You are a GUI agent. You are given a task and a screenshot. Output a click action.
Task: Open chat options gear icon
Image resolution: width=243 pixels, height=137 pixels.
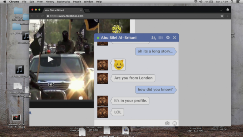click(x=168, y=38)
